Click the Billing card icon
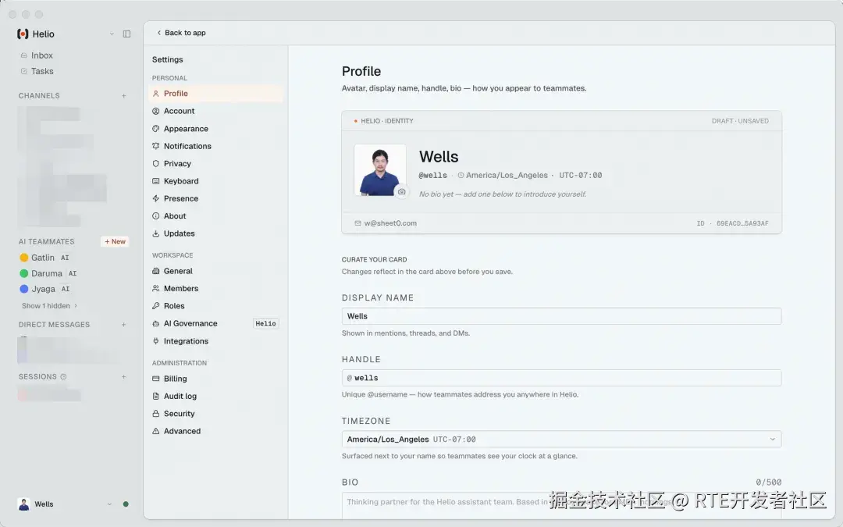 [x=156, y=379]
